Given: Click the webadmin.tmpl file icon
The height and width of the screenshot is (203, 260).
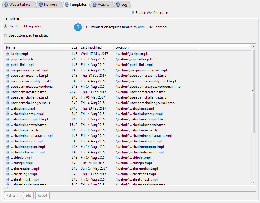Looking at the screenshot, I should tap(8, 108).
